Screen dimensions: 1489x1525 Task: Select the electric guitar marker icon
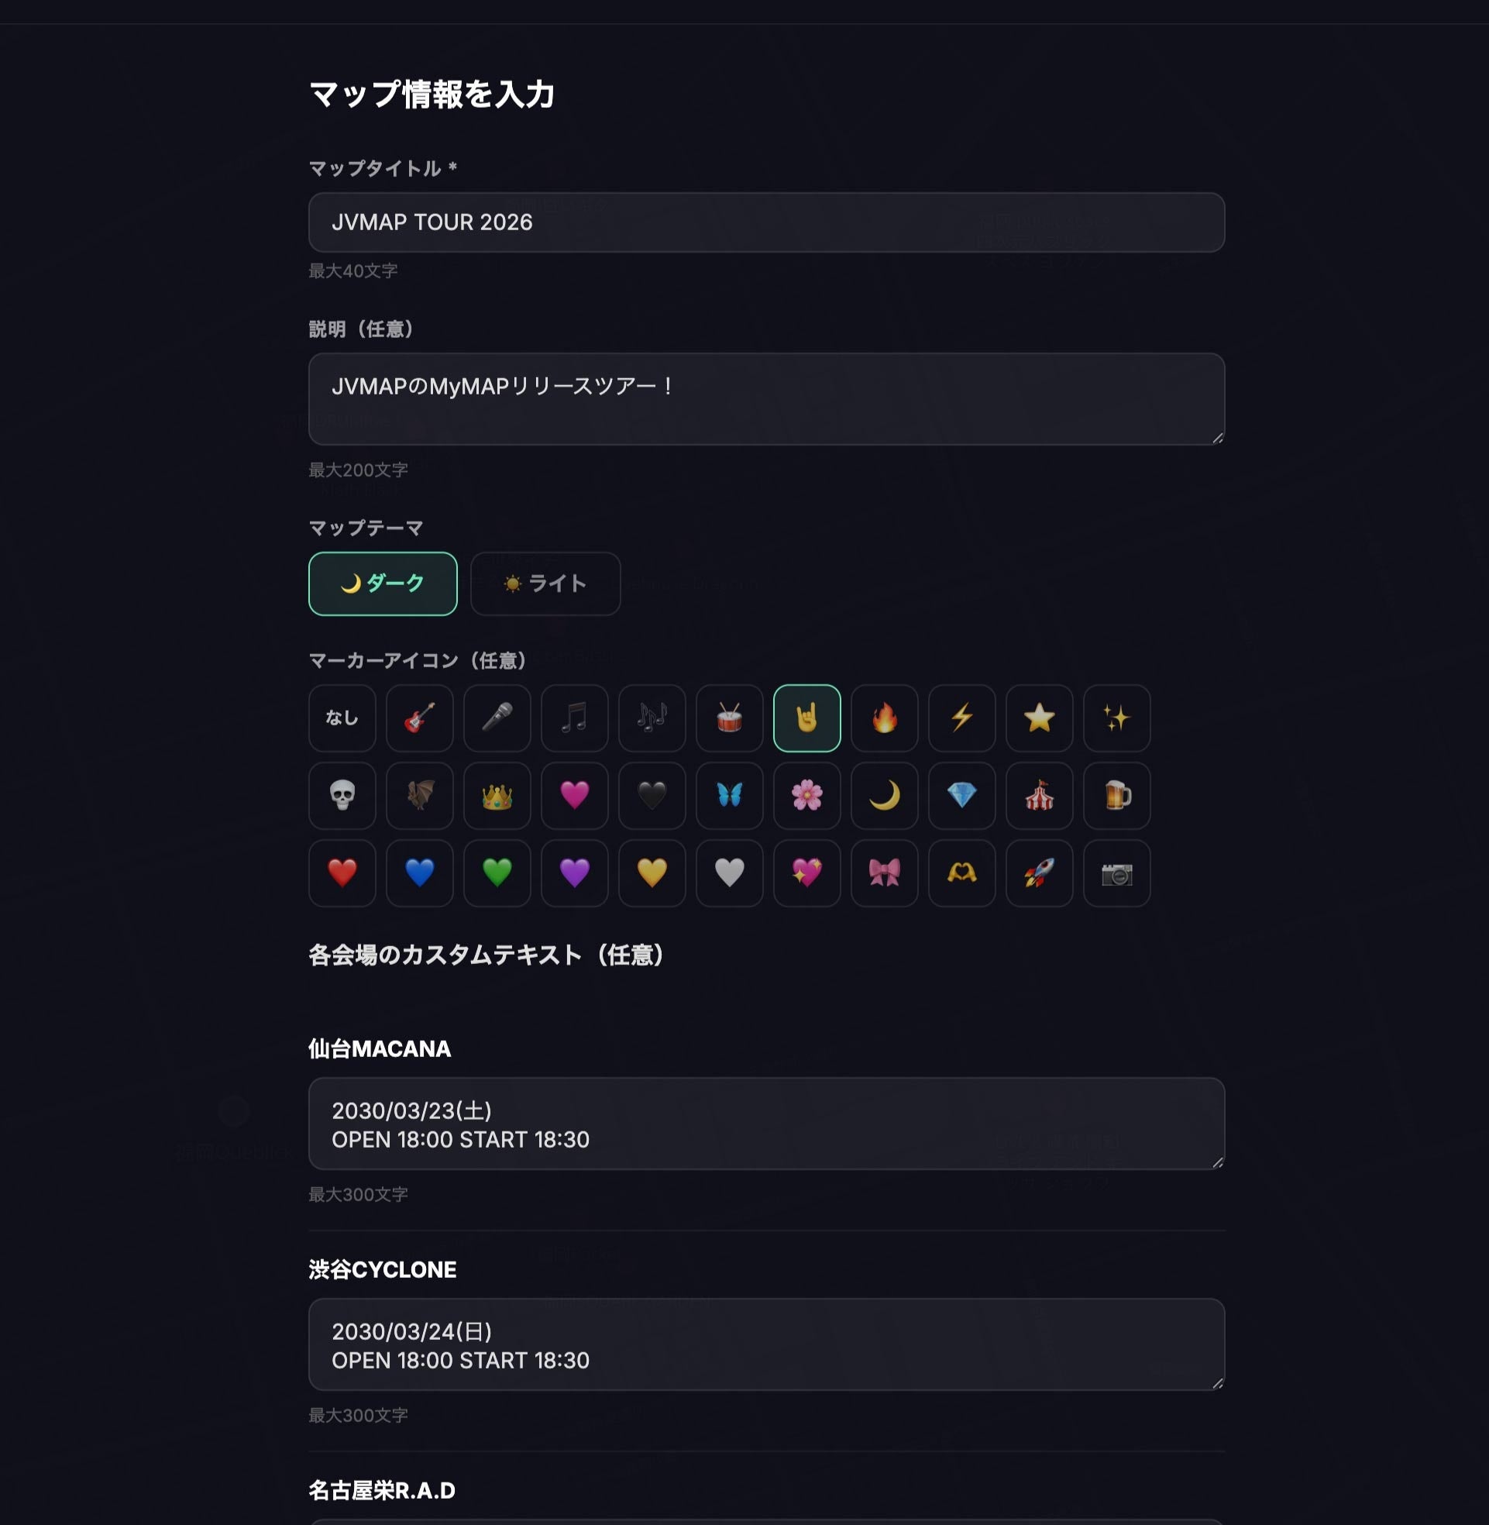coord(419,718)
